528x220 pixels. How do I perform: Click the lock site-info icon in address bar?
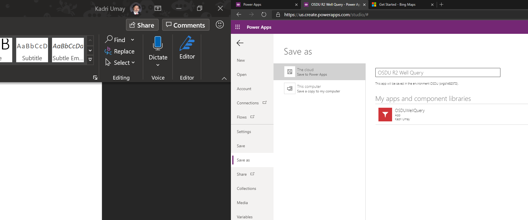[x=278, y=14]
